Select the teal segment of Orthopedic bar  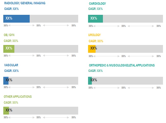pos(89,81)
